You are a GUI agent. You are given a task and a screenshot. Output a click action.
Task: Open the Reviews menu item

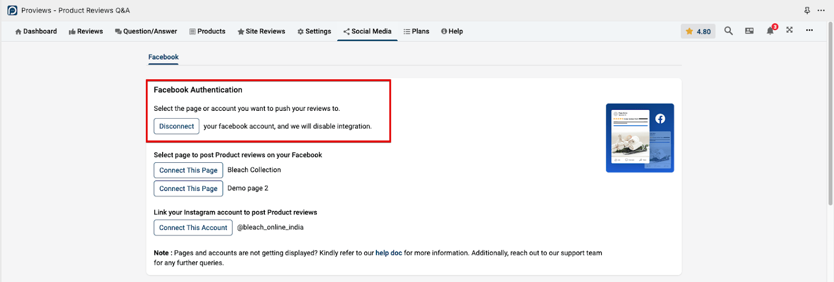[x=86, y=31]
